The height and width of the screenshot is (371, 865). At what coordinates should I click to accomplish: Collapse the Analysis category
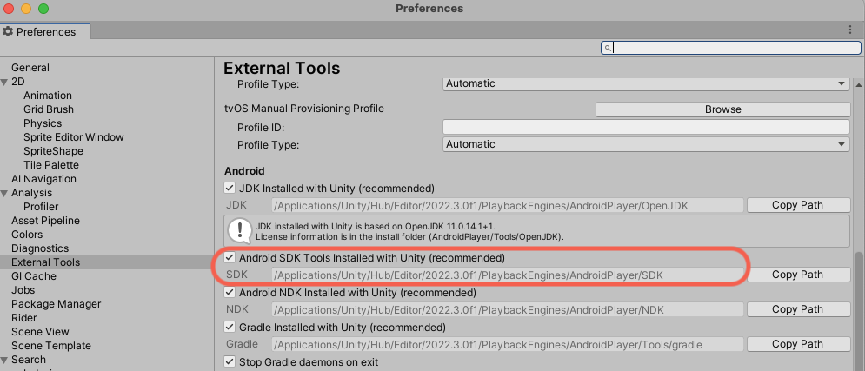coord(5,193)
